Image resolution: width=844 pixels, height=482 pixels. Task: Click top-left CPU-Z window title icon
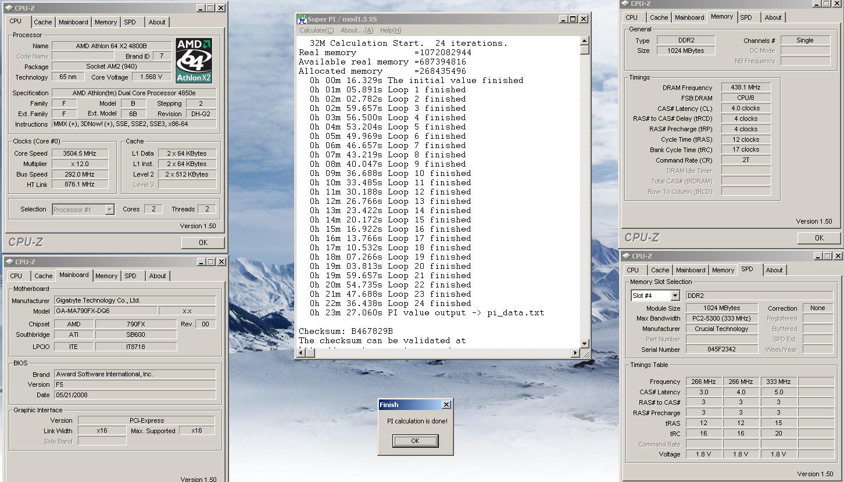pos(10,8)
